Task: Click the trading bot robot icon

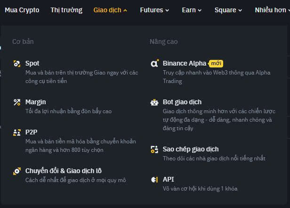Action: click(x=154, y=102)
